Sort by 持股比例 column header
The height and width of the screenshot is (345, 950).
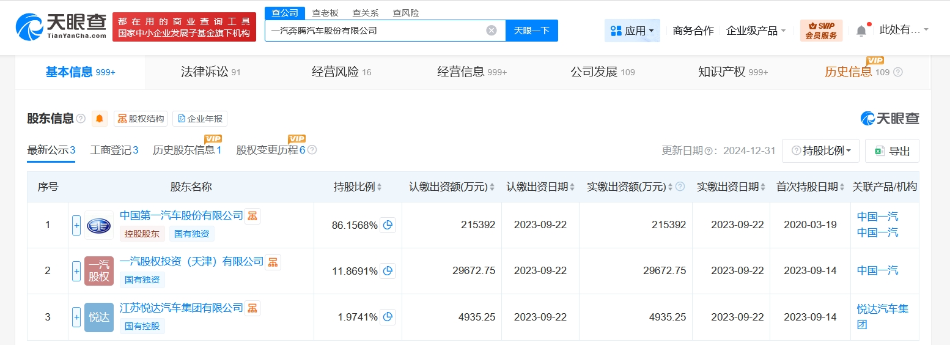pos(358,187)
